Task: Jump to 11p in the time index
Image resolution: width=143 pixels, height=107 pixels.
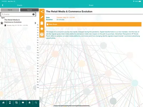Action: pos(38,87)
